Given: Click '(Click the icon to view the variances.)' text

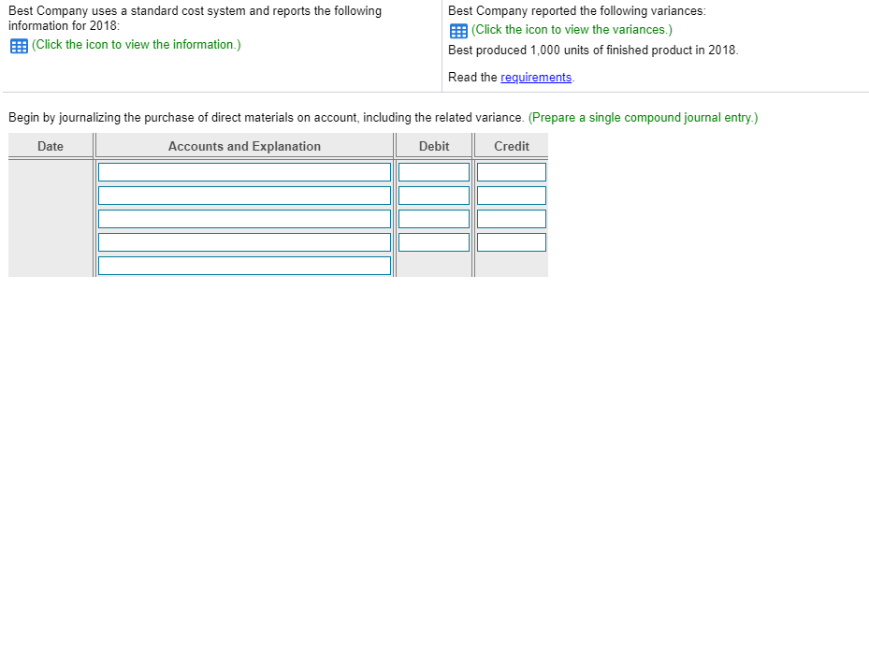Looking at the screenshot, I should pos(572,29).
